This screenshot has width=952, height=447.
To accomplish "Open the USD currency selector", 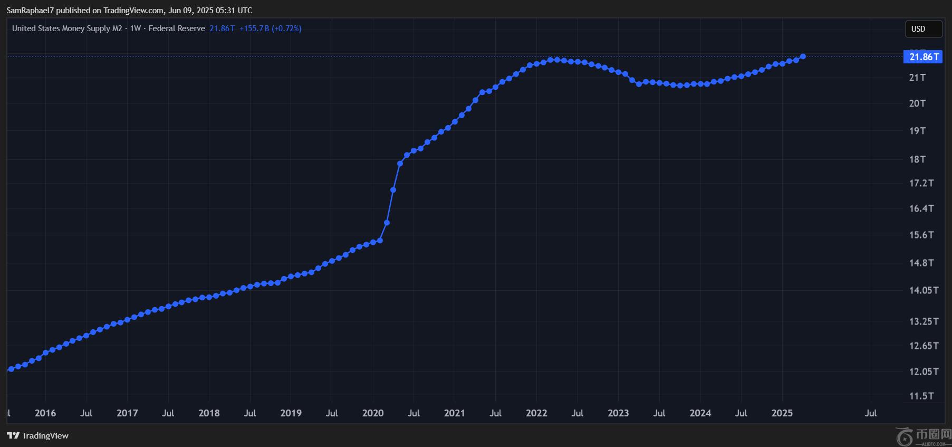I will tap(923, 29).
